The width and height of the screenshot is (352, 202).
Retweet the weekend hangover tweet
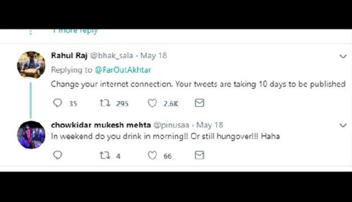(105, 155)
